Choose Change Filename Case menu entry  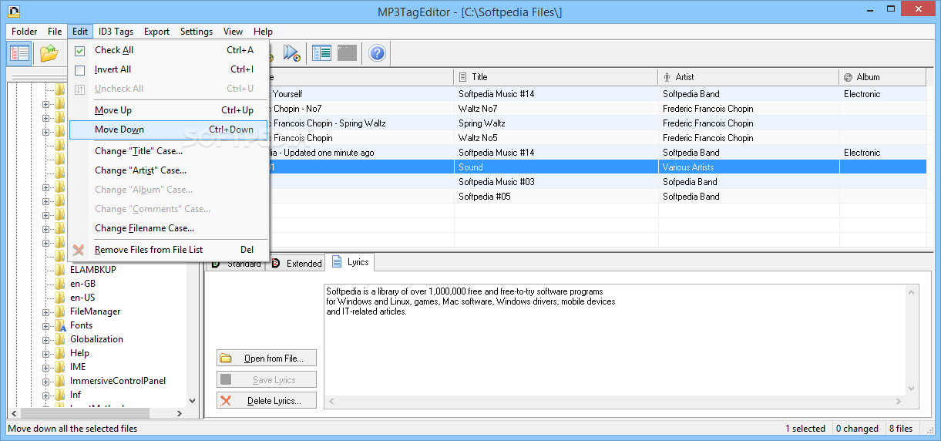[x=168, y=228]
